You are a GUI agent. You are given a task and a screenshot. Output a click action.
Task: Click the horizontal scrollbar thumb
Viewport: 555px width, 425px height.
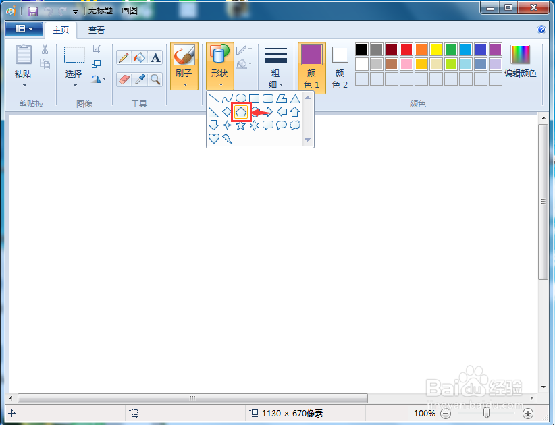point(192,398)
